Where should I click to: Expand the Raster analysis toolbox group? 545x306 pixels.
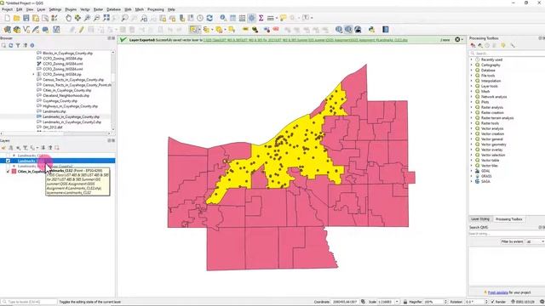(472, 107)
